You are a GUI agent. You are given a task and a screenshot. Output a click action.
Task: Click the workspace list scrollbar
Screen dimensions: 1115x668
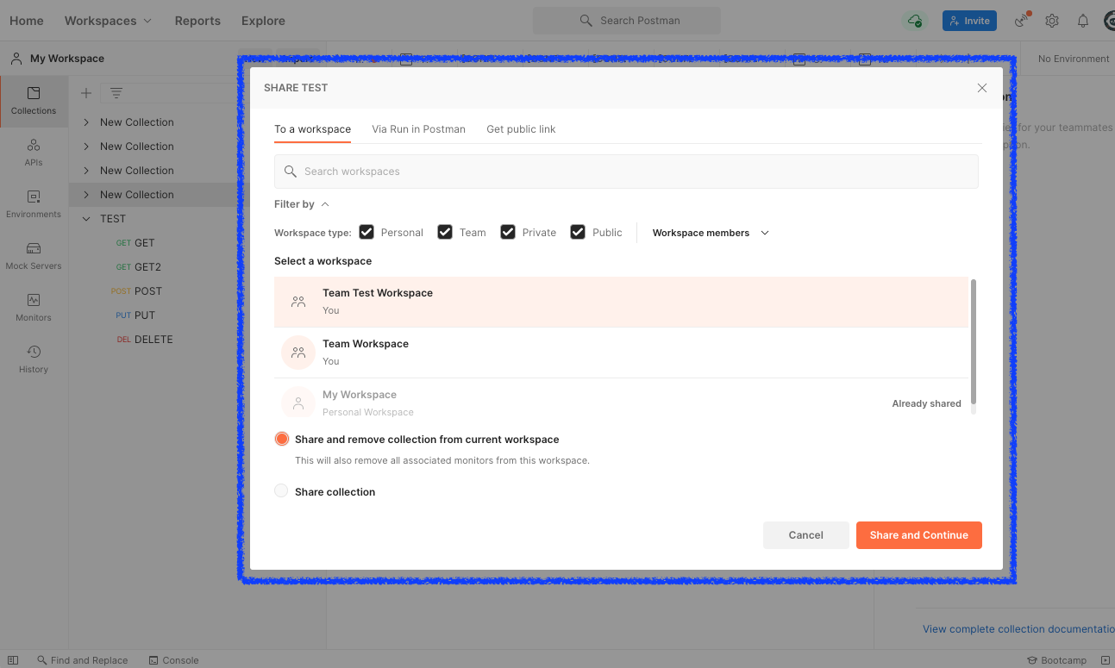pyautogui.click(x=974, y=341)
